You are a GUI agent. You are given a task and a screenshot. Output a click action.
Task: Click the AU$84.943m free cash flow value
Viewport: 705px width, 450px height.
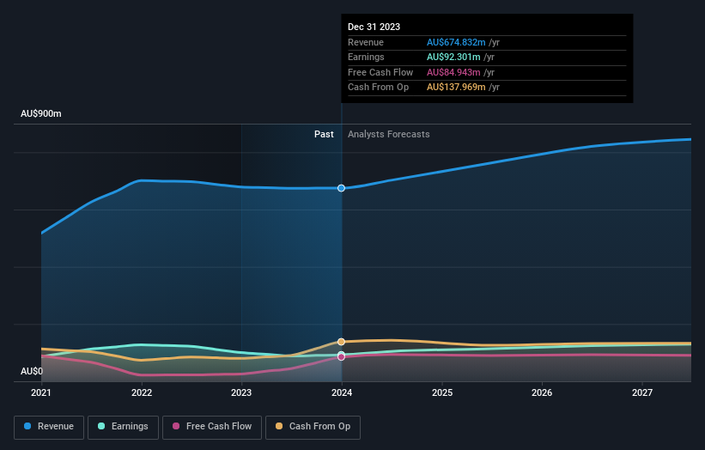[x=453, y=72]
